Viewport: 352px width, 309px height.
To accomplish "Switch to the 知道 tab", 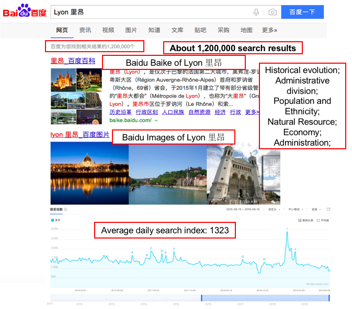I will pyautogui.click(x=154, y=30).
